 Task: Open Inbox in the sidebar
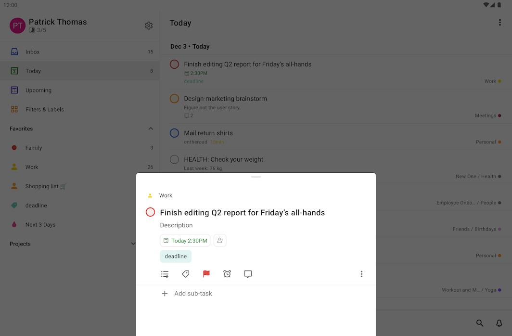tap(33, 52)
